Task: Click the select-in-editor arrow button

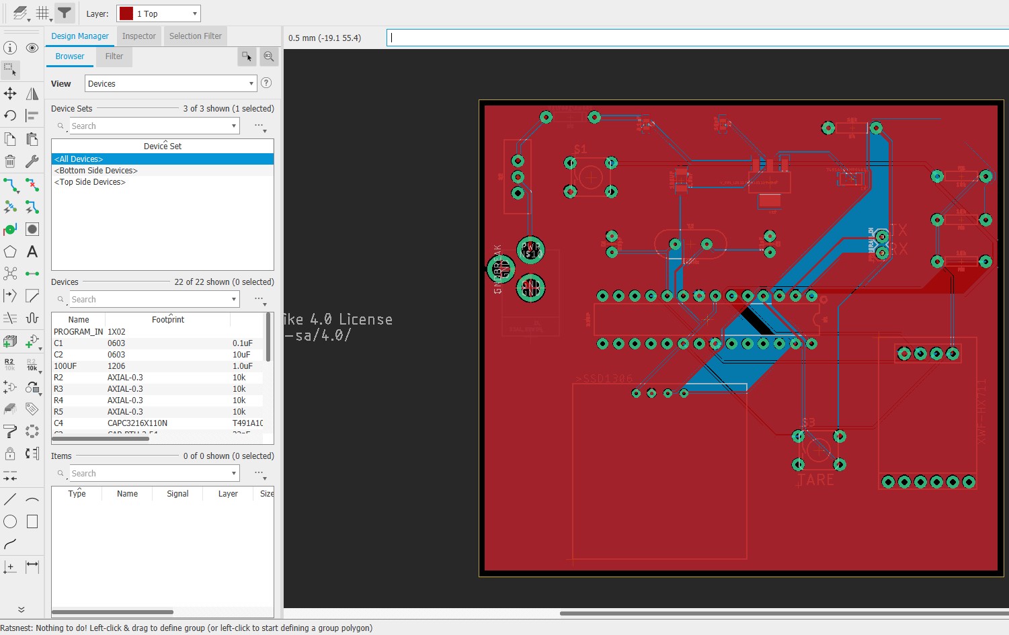Action: click(x=247, y=56)
